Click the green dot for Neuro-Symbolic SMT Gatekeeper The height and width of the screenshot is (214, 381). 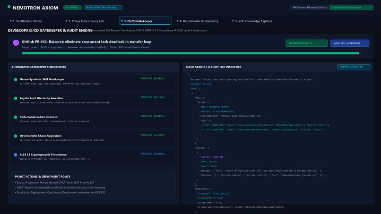click(16, 79)
